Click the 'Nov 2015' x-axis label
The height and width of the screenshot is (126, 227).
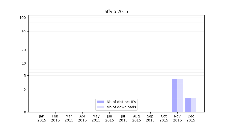[x=177, y=118]
